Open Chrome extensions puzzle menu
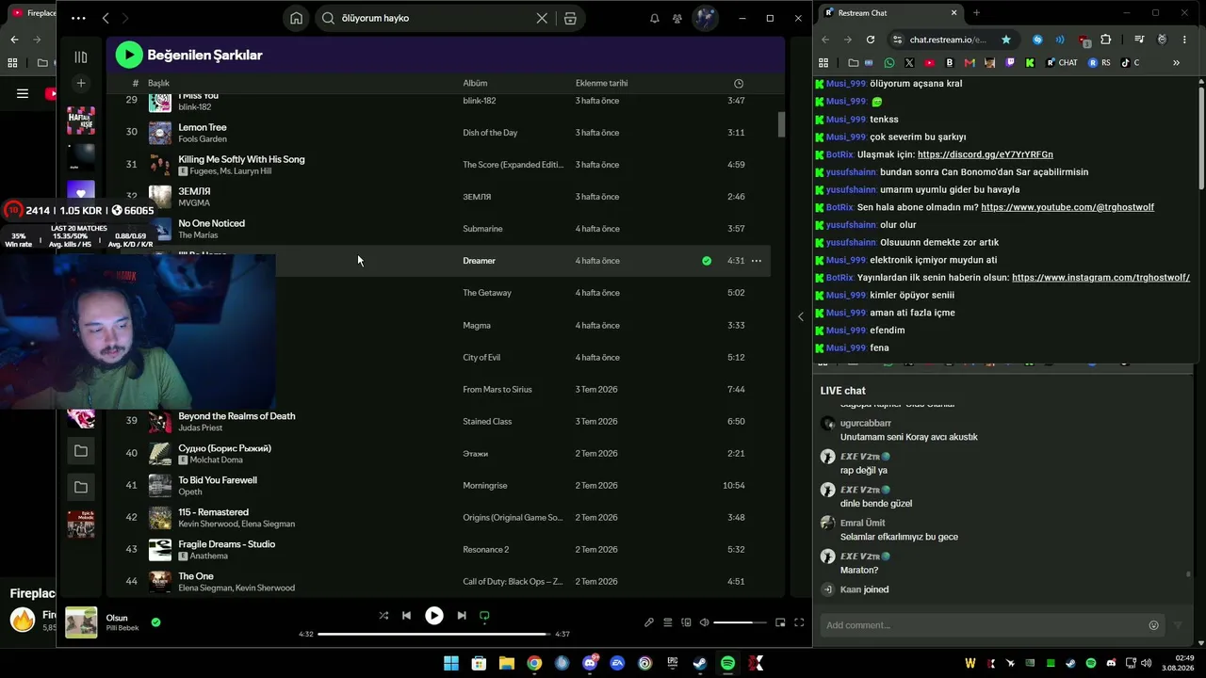Screen dimensions: 1206x678 coord(1106,40)
